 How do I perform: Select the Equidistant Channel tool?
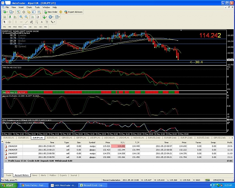pos(32,22)
